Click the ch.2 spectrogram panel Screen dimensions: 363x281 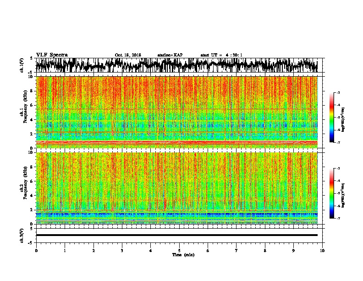click(x=176, y=188)
